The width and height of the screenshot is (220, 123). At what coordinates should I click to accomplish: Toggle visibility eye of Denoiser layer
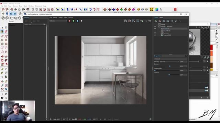pyautogui.click(x=155, y=33)
